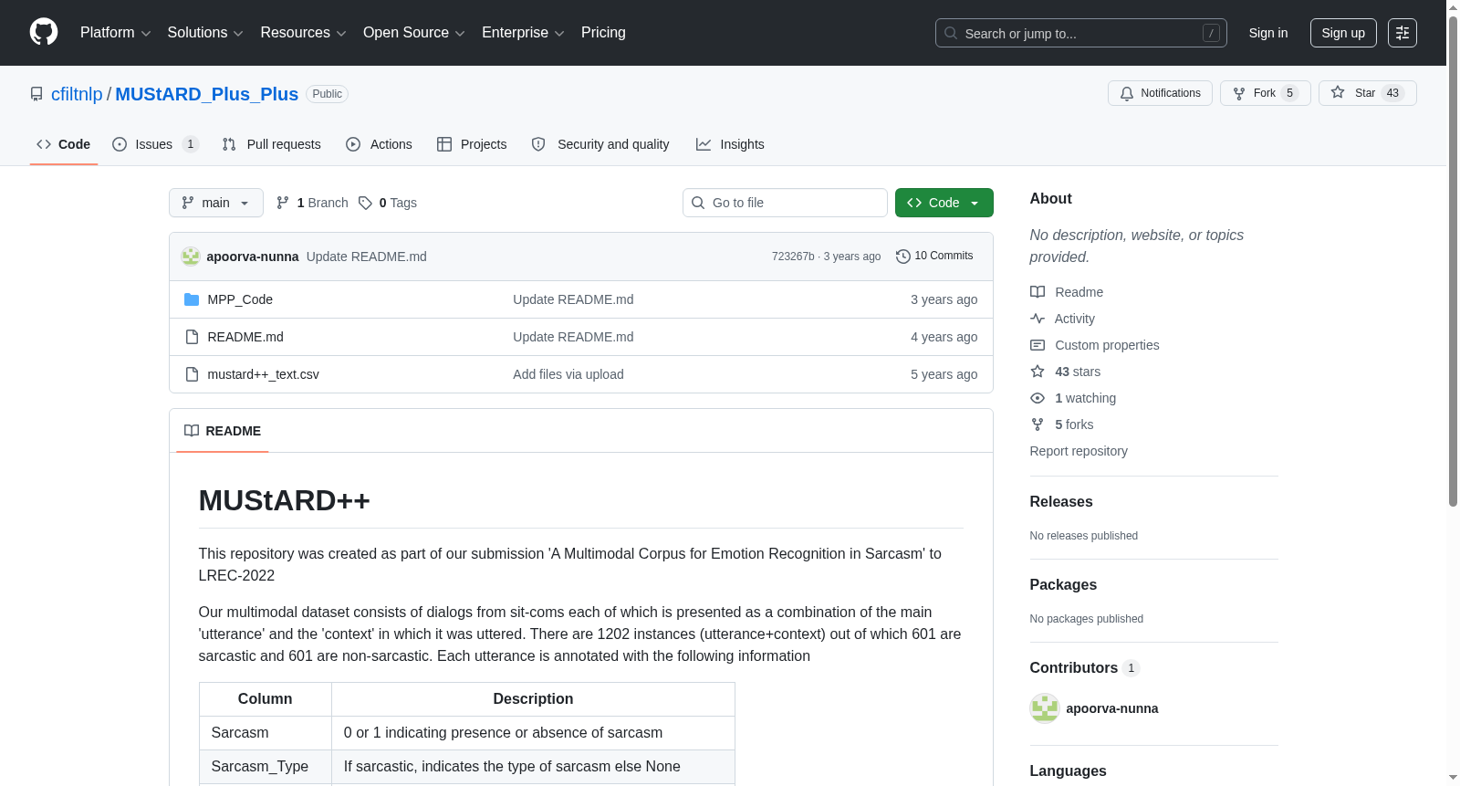Open the MPP_Code folder
This screenshot has height=786, width=1460.
point(240,299)
